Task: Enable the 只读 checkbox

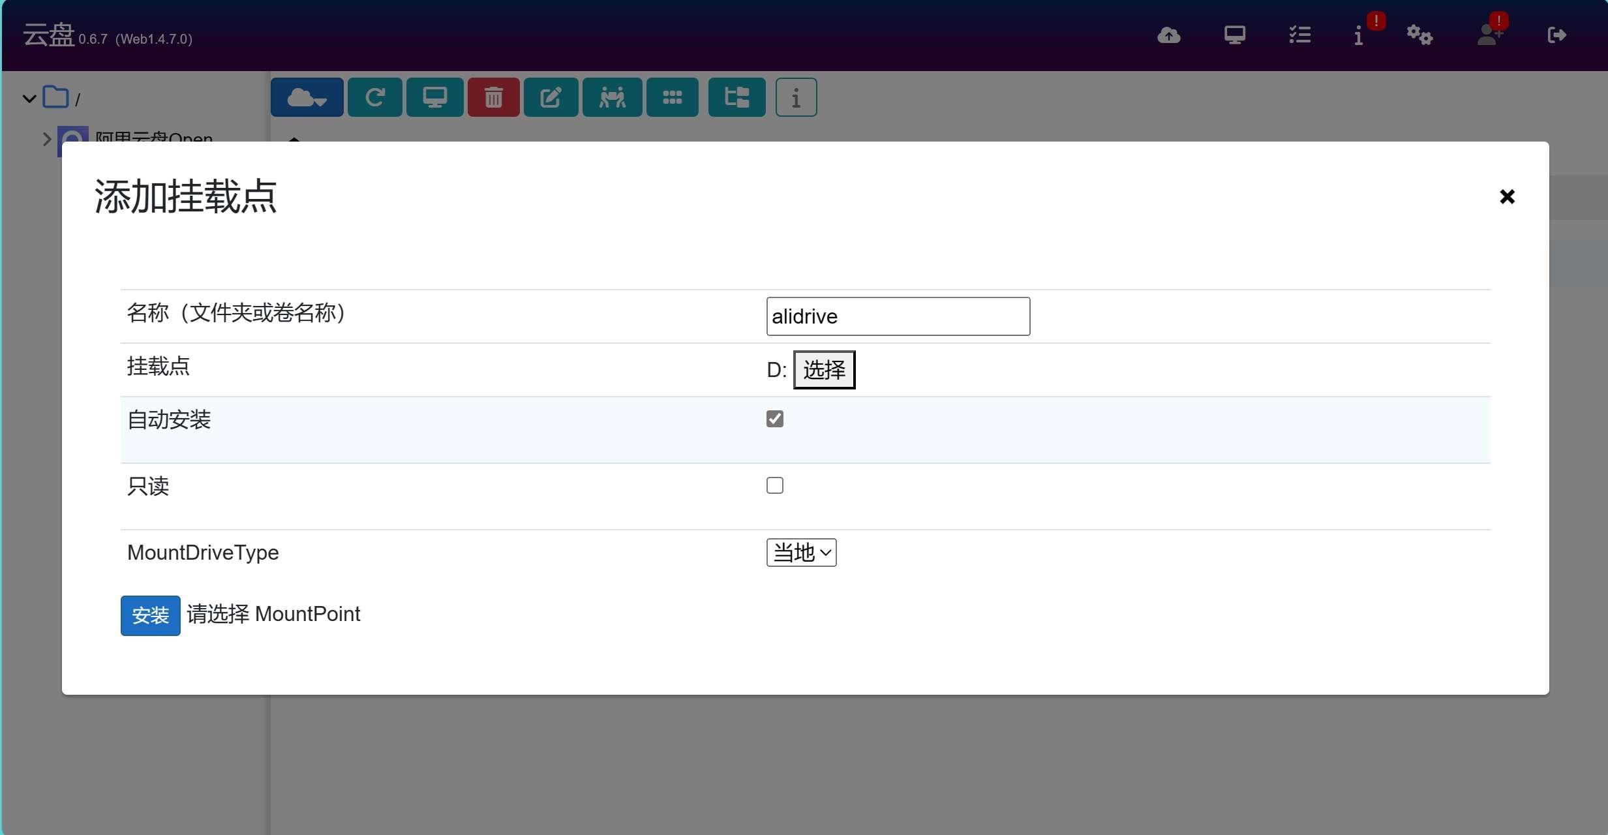Action: click(x=775, y=485)
